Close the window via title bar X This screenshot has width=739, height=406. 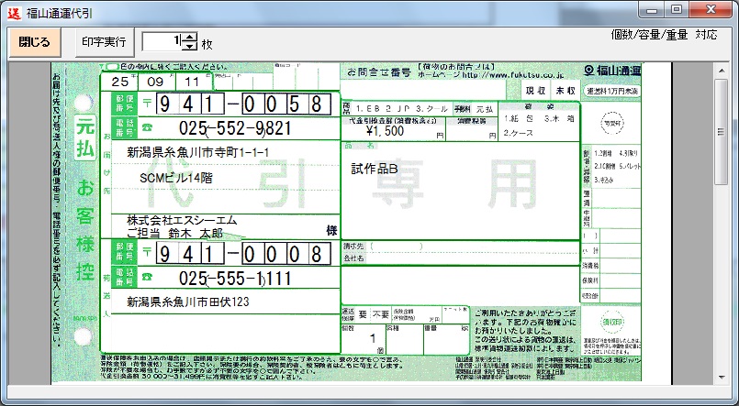coord(711,10)
